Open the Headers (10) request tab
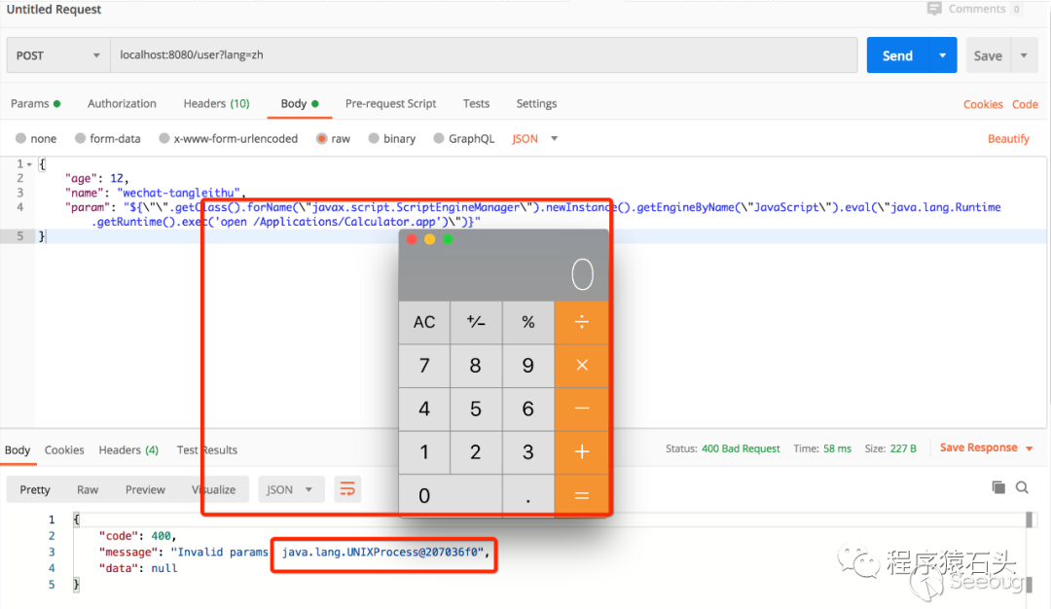1051x609 pixels. (216, 104)
